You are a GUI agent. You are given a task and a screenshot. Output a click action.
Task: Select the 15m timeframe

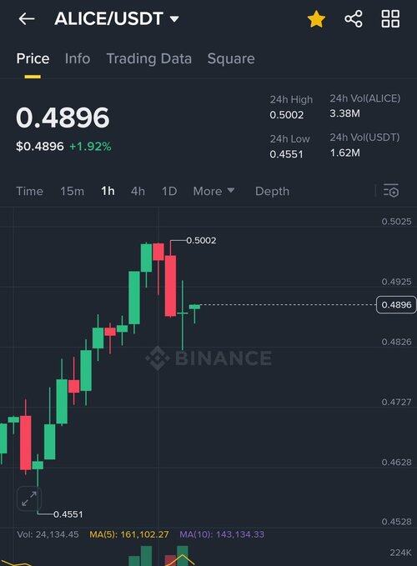(x=73, y=191)
